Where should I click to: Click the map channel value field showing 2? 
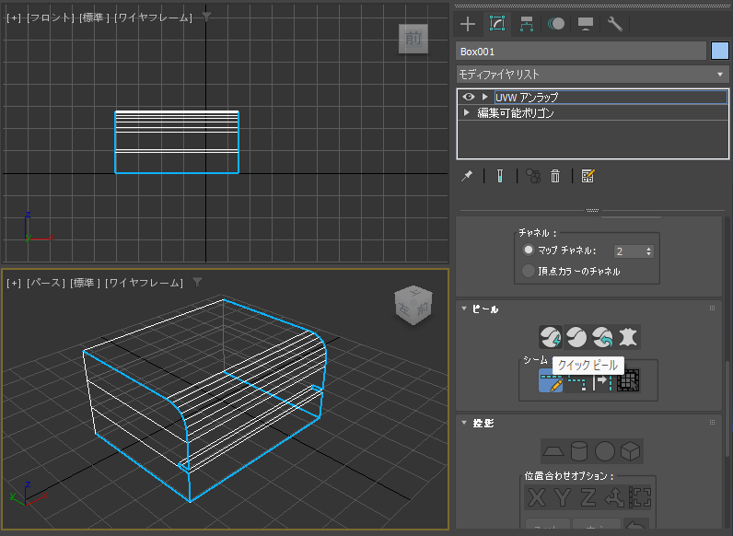tap(629, 251)
